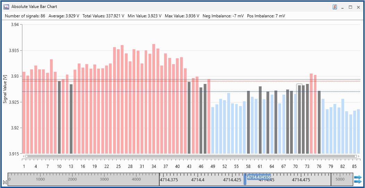Click the left gray timeline overview near 2000

pos(72,179)
